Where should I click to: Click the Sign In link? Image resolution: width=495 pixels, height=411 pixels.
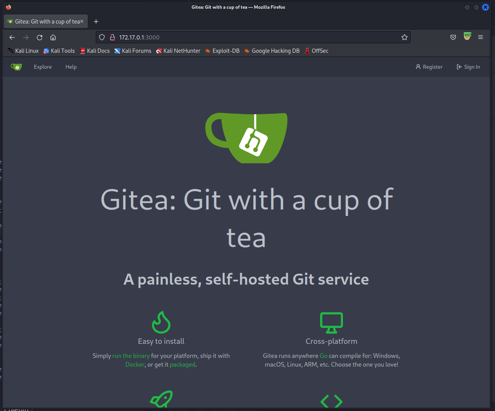point(468,67)
